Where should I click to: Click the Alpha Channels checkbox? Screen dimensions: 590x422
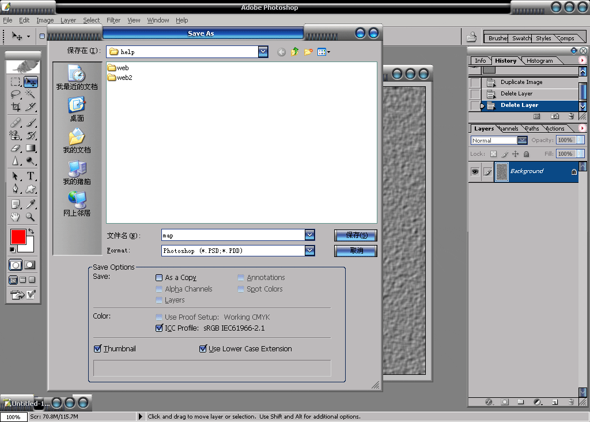pyautogui.click(x=159, y=289)
